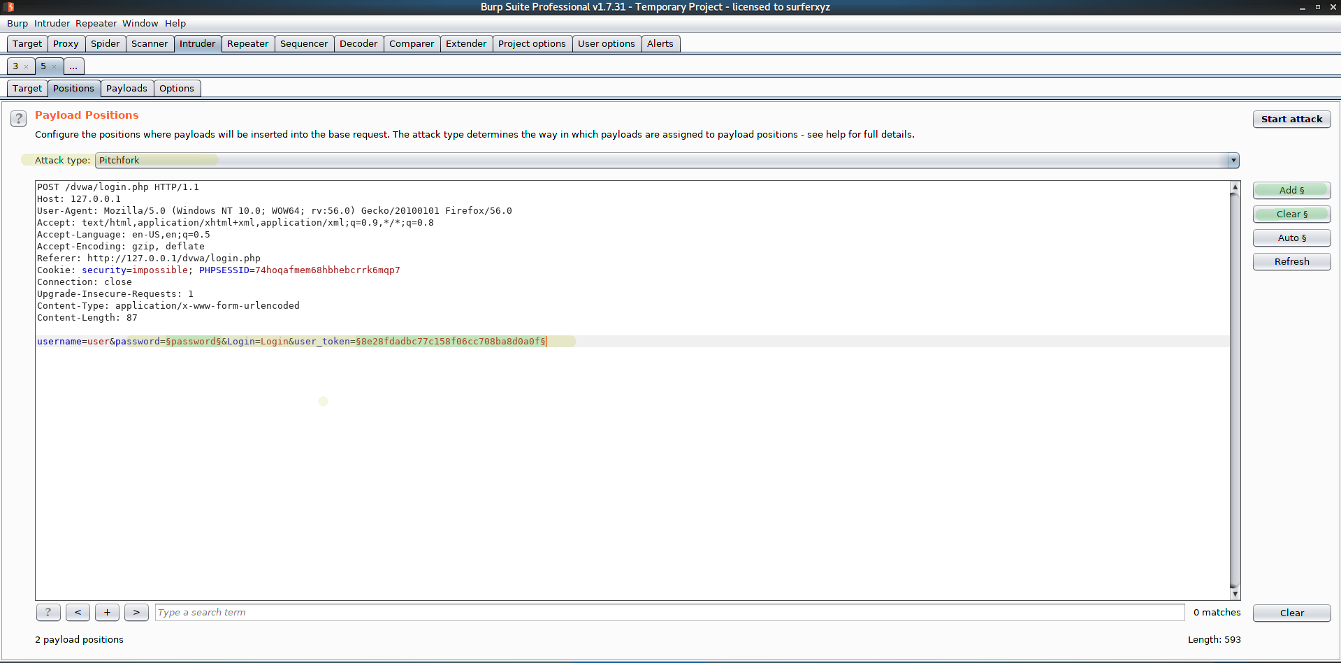Click the PHPSESSID cookie value
Screen dimensions: 1341x663
coord(328,270)
